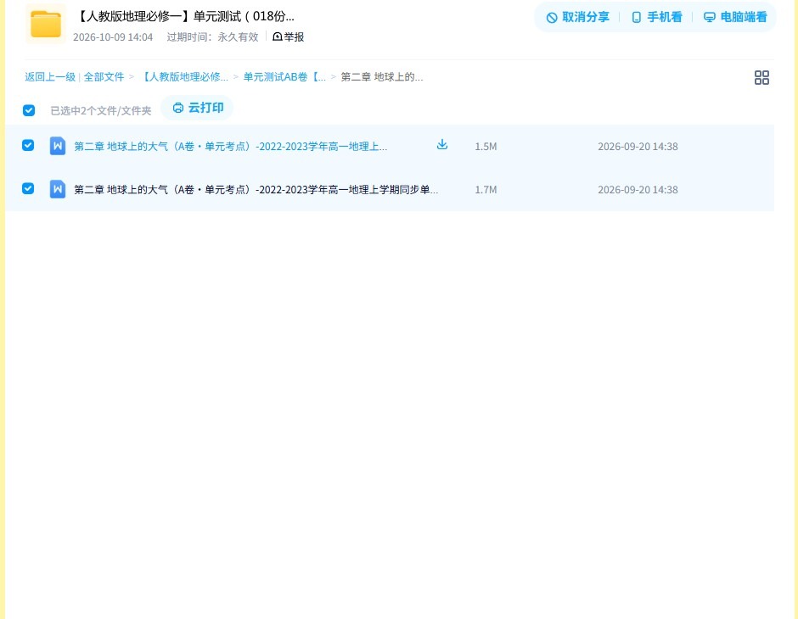
Task: Open 【人教版地理必修... breadcrumb
Action: pos(183,77)
